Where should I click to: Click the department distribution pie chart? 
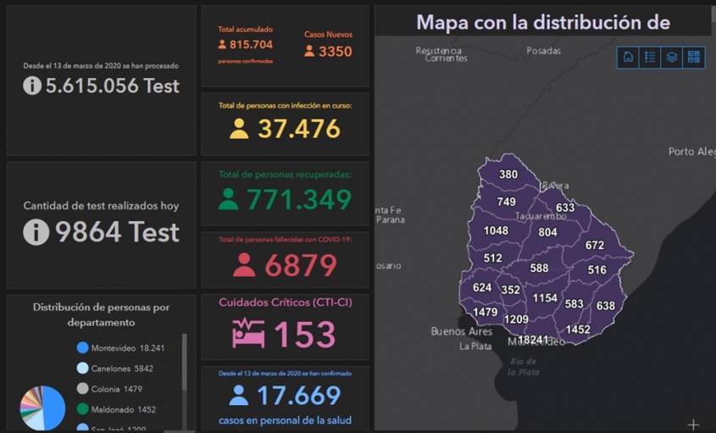click(42, 408)
